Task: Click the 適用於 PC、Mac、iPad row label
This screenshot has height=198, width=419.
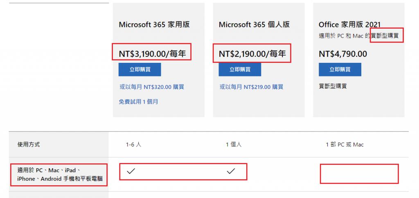Action: pyautogui.click(x=60, y=174)
